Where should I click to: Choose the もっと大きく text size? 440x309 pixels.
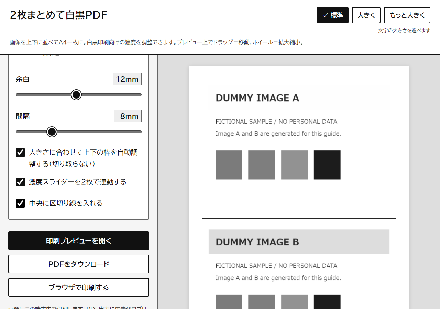(x=407, y=15)
